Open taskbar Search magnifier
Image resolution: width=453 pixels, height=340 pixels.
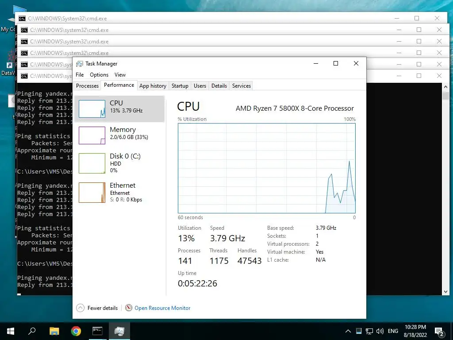click(32, 331)
